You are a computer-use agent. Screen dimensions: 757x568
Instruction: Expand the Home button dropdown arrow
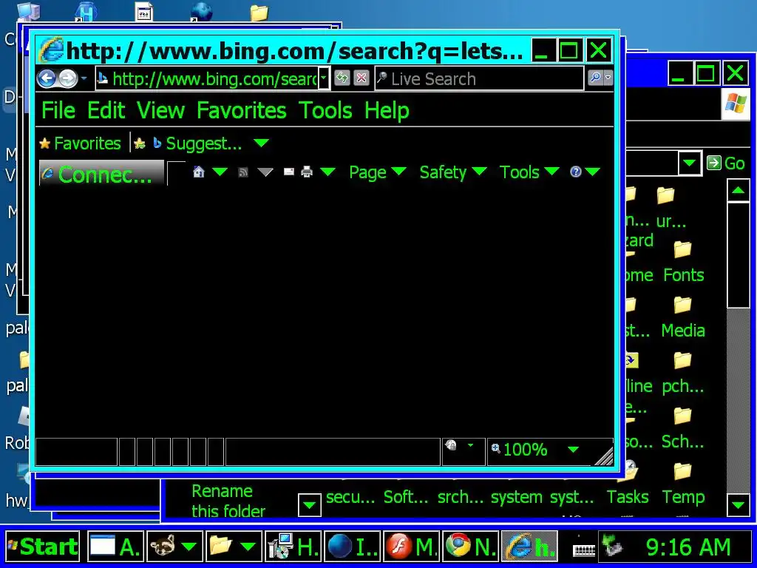220,172
